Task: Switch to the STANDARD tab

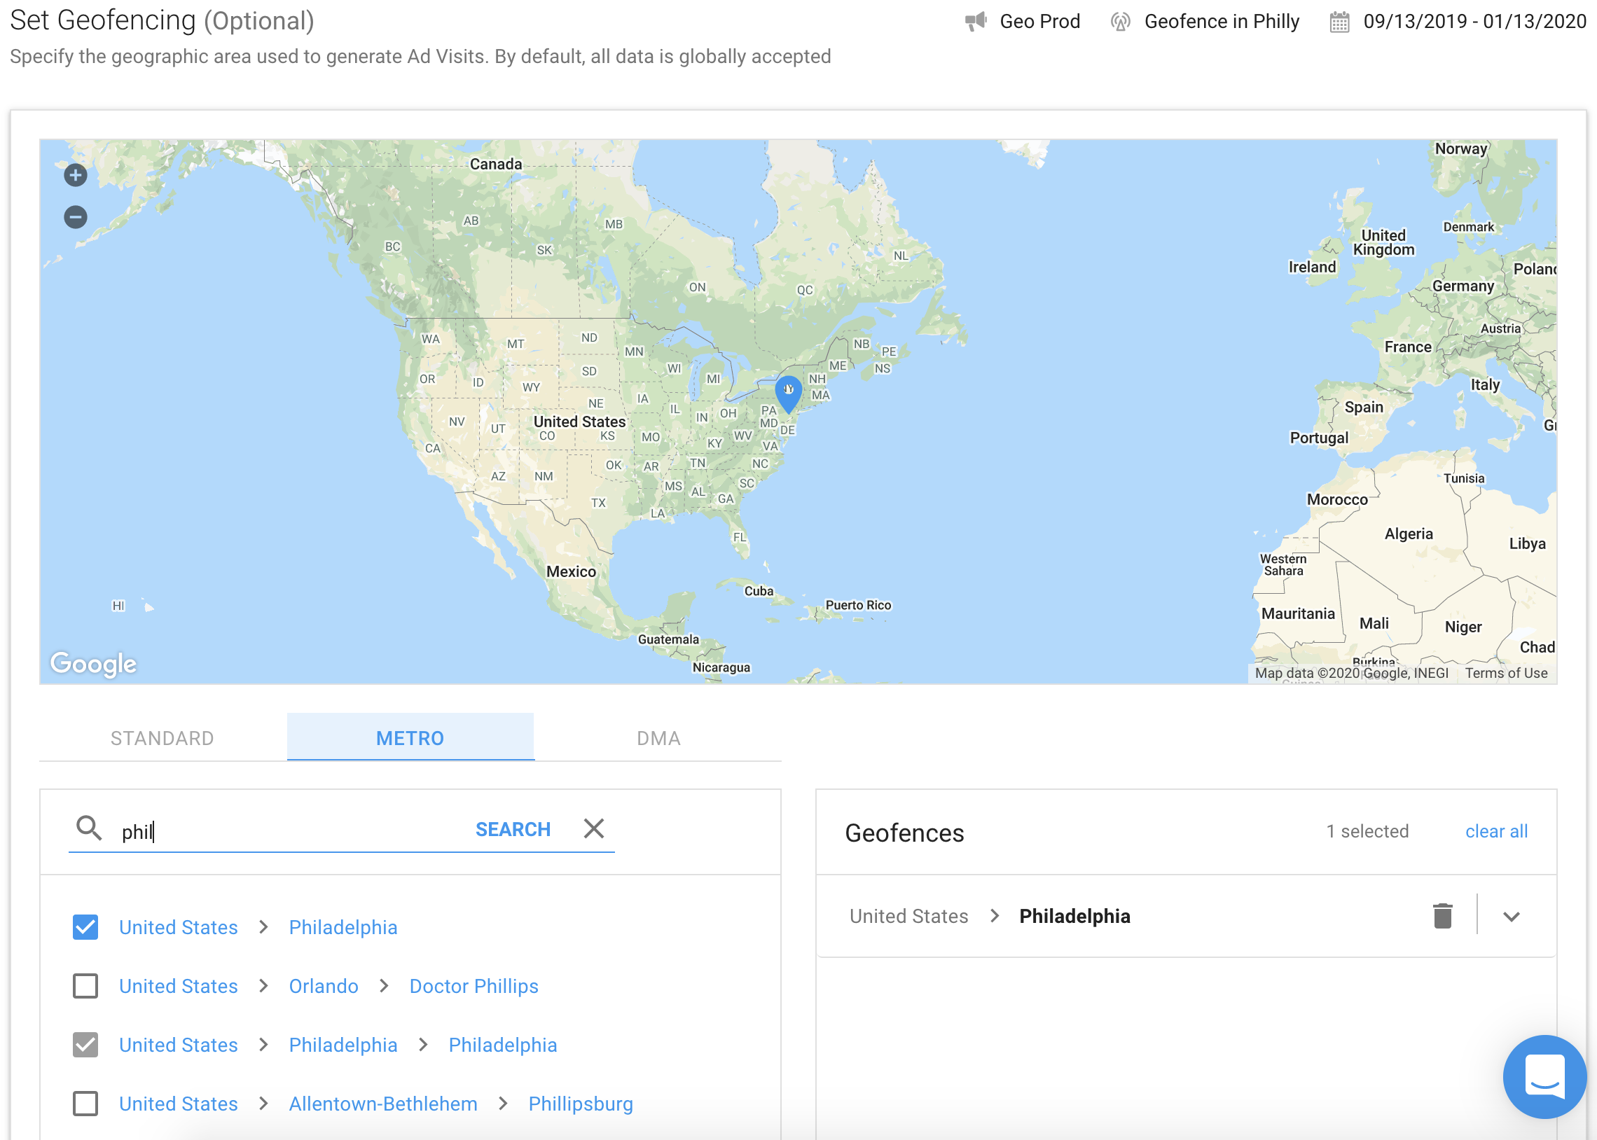Action: (163, 739)
